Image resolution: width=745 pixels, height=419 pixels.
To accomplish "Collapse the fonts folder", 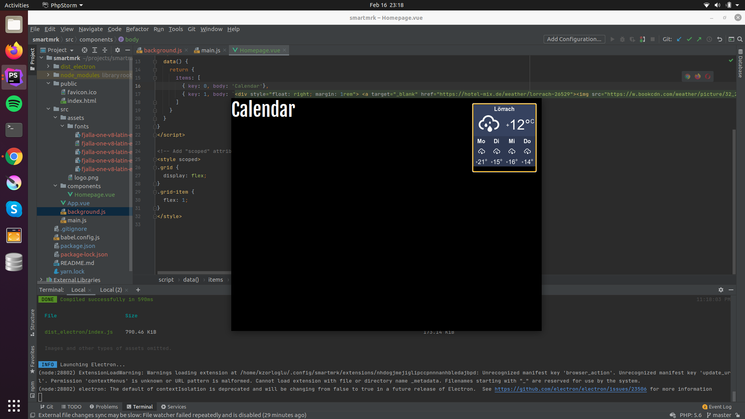I will 62,126.
